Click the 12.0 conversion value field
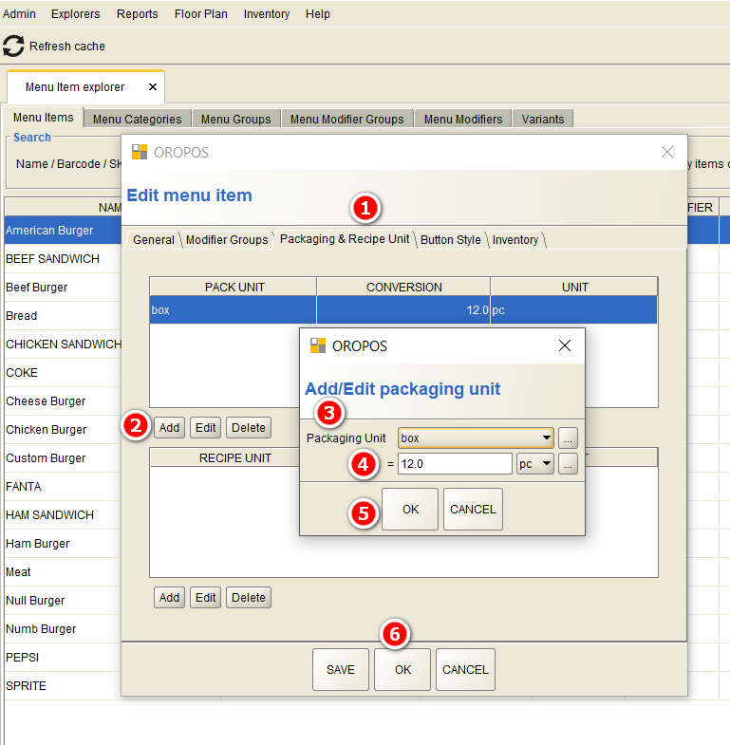Screen dimensions: 730x745 [455, 464]
